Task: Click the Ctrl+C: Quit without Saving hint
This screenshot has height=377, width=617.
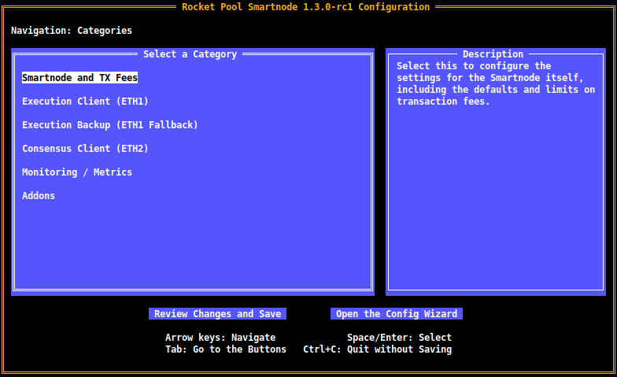Action: pyautogui.click(x=377, y=349)
